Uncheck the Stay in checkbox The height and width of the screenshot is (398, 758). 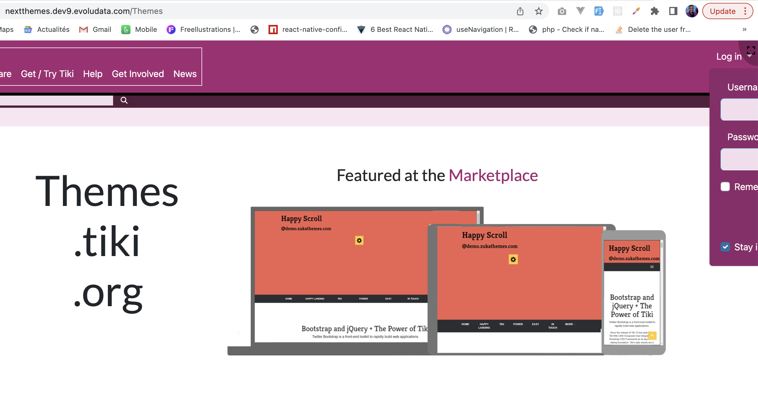click(725, 247)
